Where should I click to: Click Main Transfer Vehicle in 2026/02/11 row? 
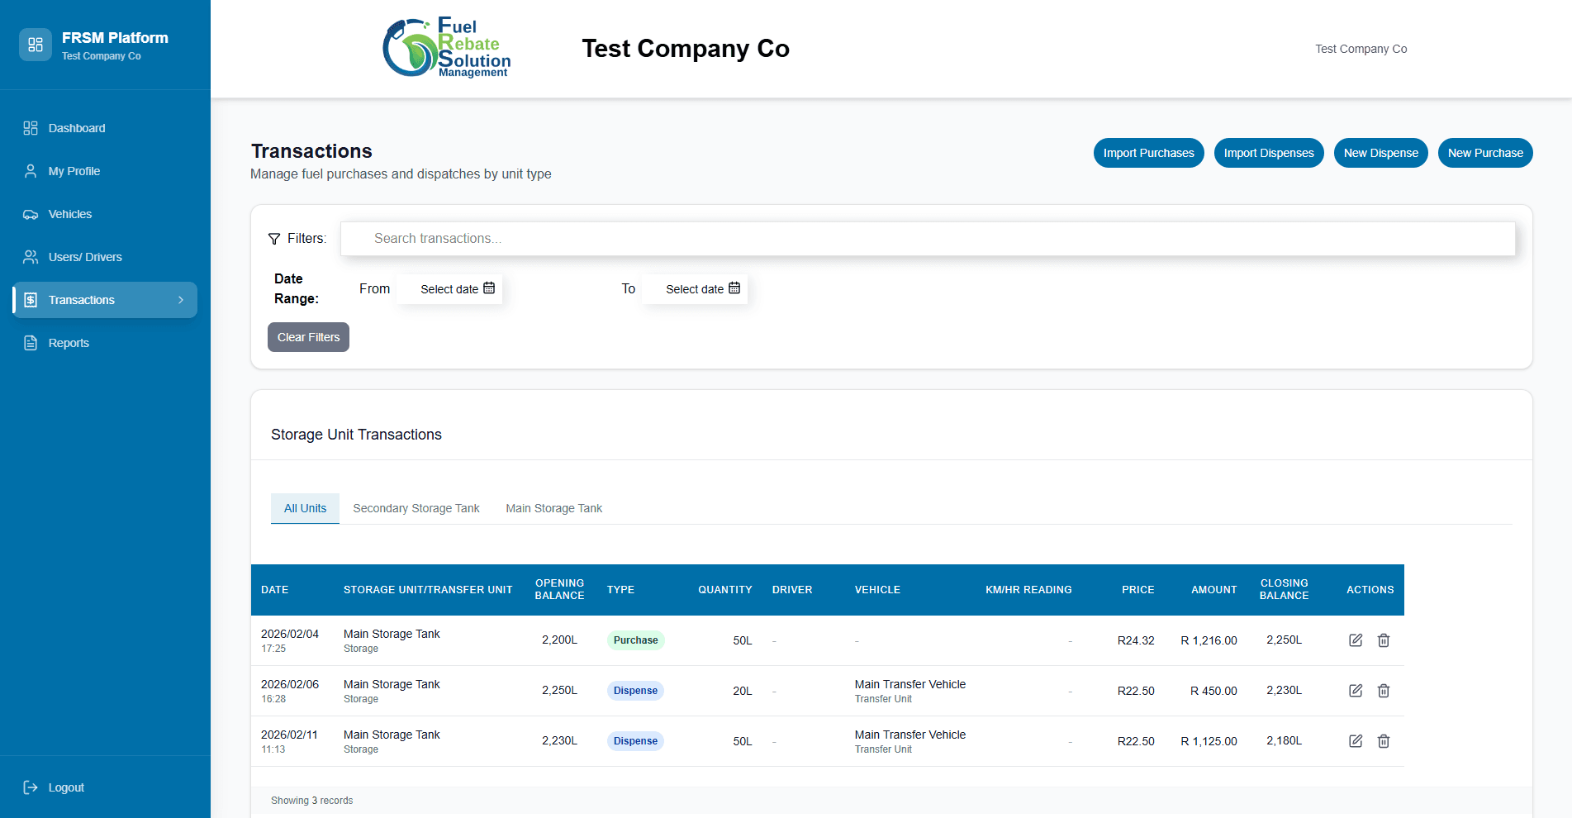coord(910,735)
